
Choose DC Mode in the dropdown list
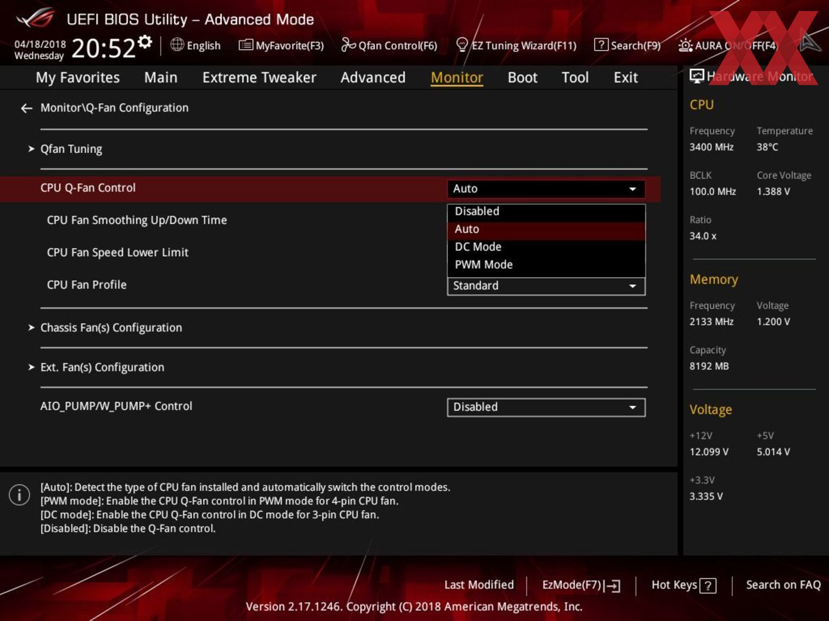click(546, 247)
